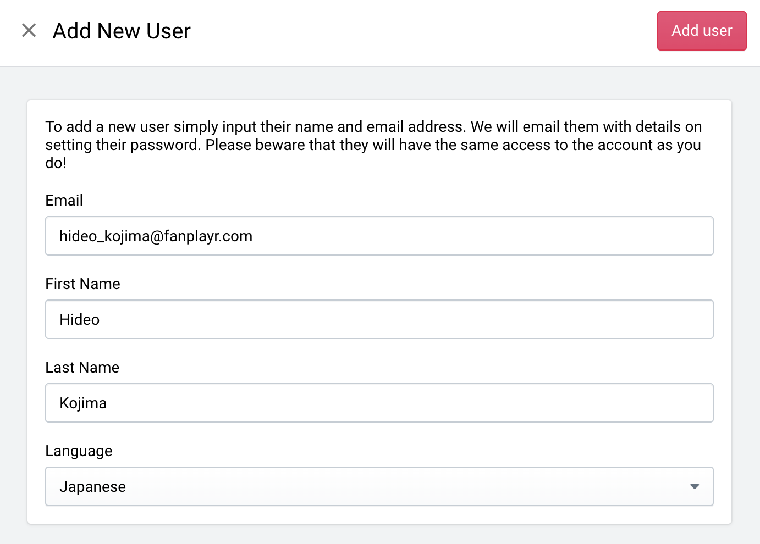Open the Language dropdown showing Japanese

(379, 486)
